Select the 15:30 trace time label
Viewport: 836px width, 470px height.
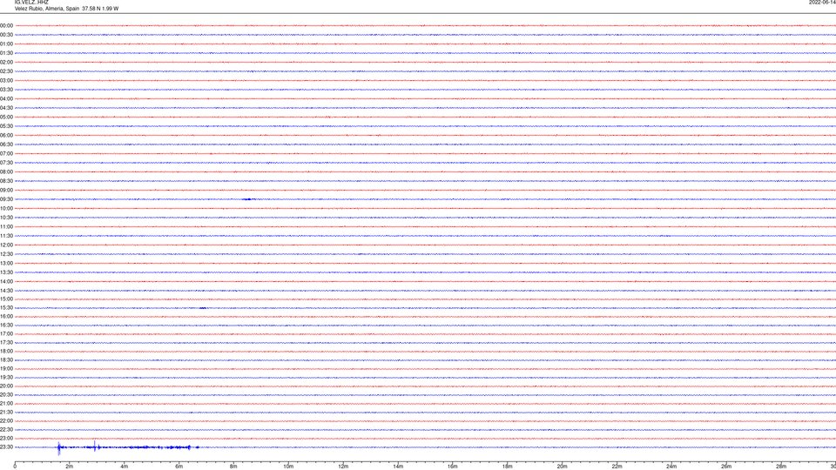[6, 308]
